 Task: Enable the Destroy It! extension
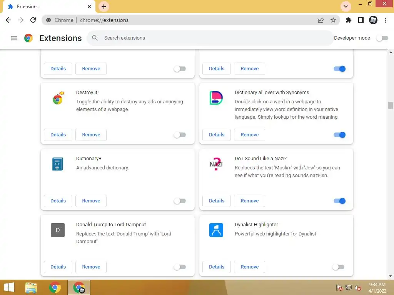tap(180, 135)
